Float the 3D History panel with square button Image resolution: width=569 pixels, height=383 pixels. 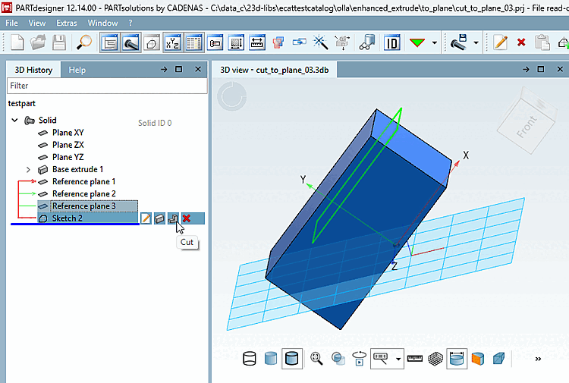[179, 69]
